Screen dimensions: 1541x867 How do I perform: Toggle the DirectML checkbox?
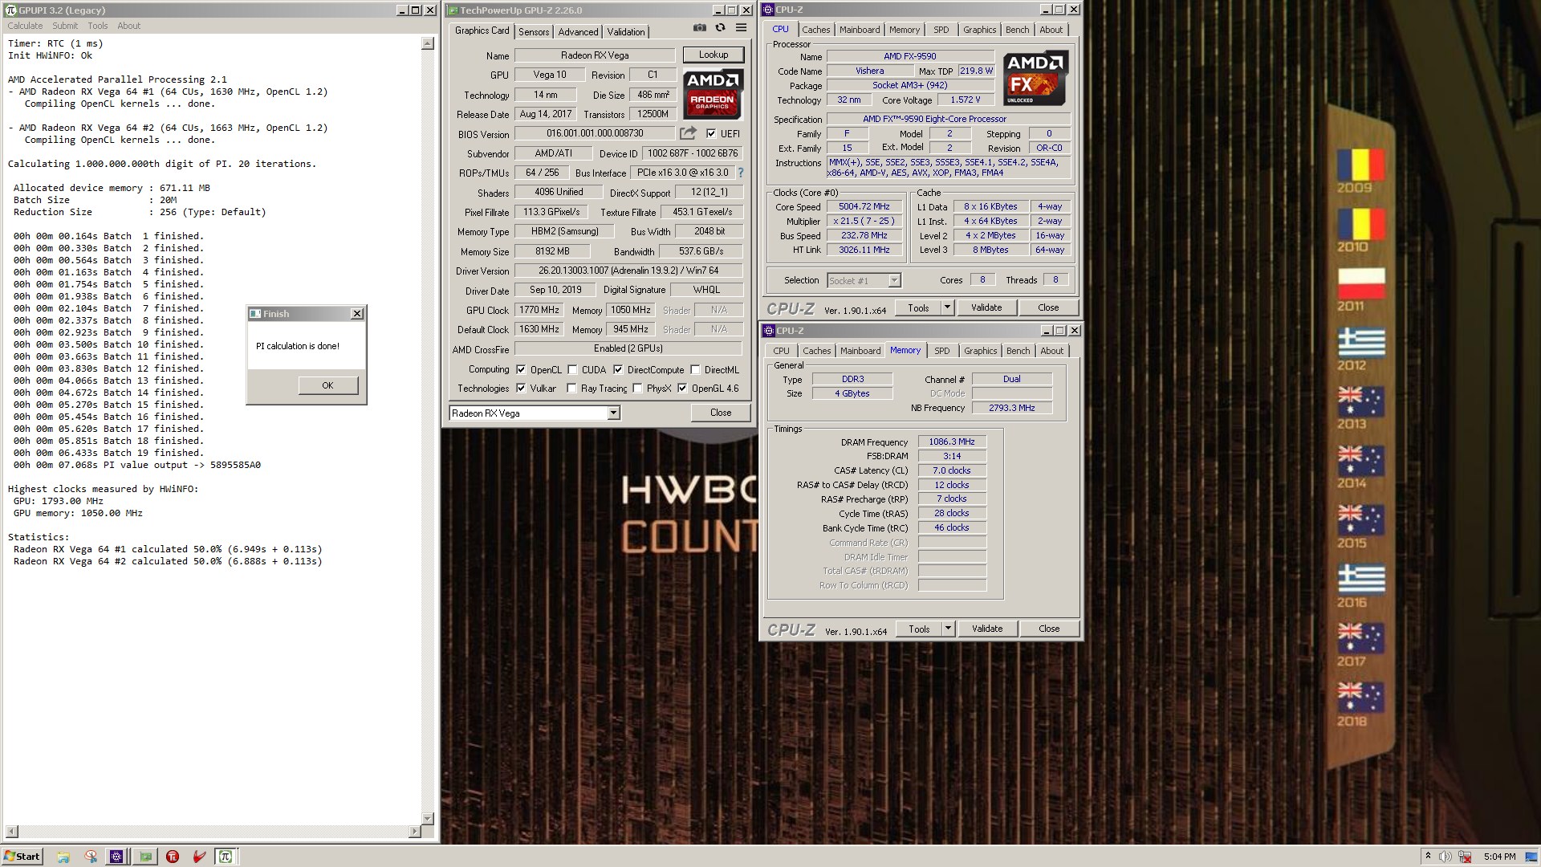695,369
